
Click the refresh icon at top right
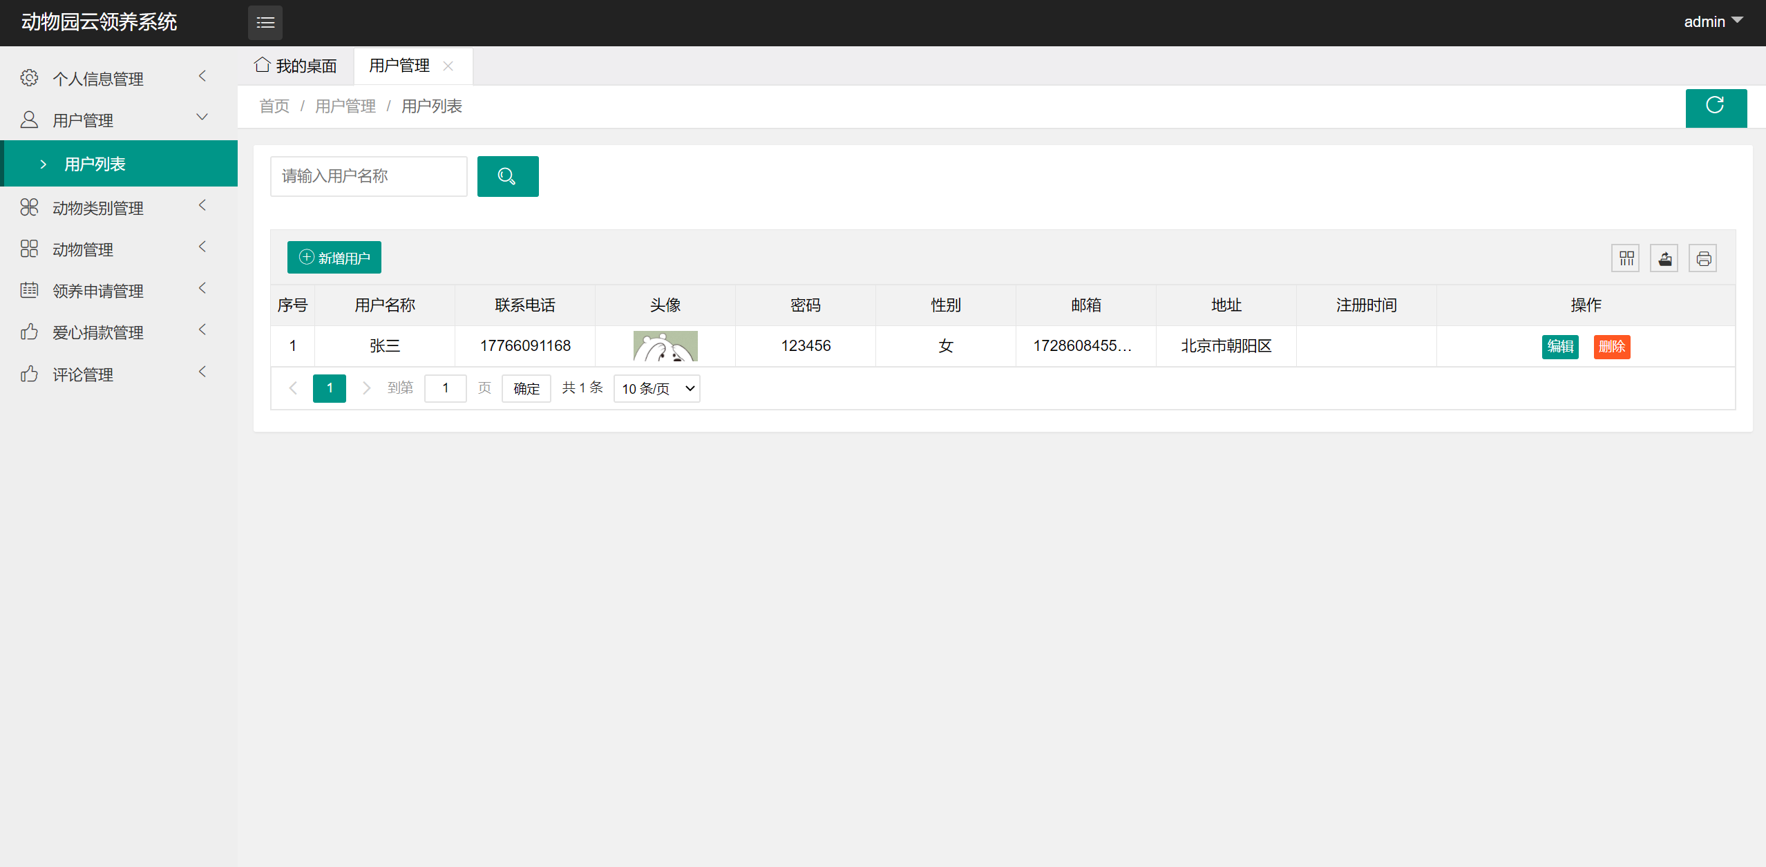1716,108
